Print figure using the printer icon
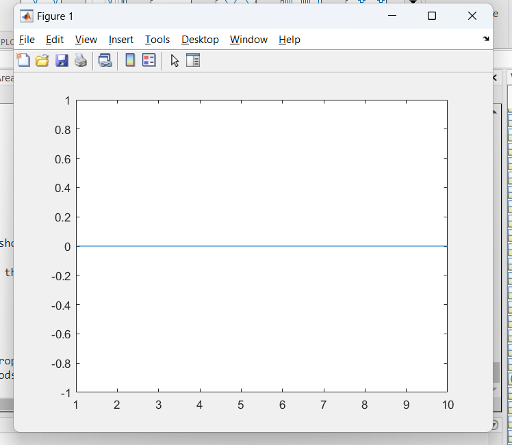Screen dimensions: 512x445 [x=81, y=61]
